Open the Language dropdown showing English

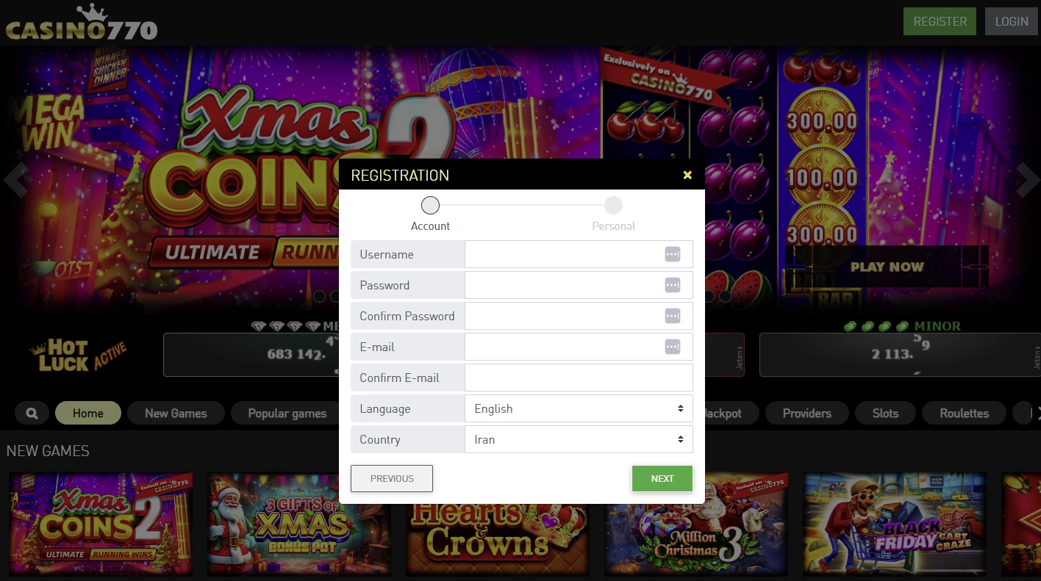pos(579,408)
